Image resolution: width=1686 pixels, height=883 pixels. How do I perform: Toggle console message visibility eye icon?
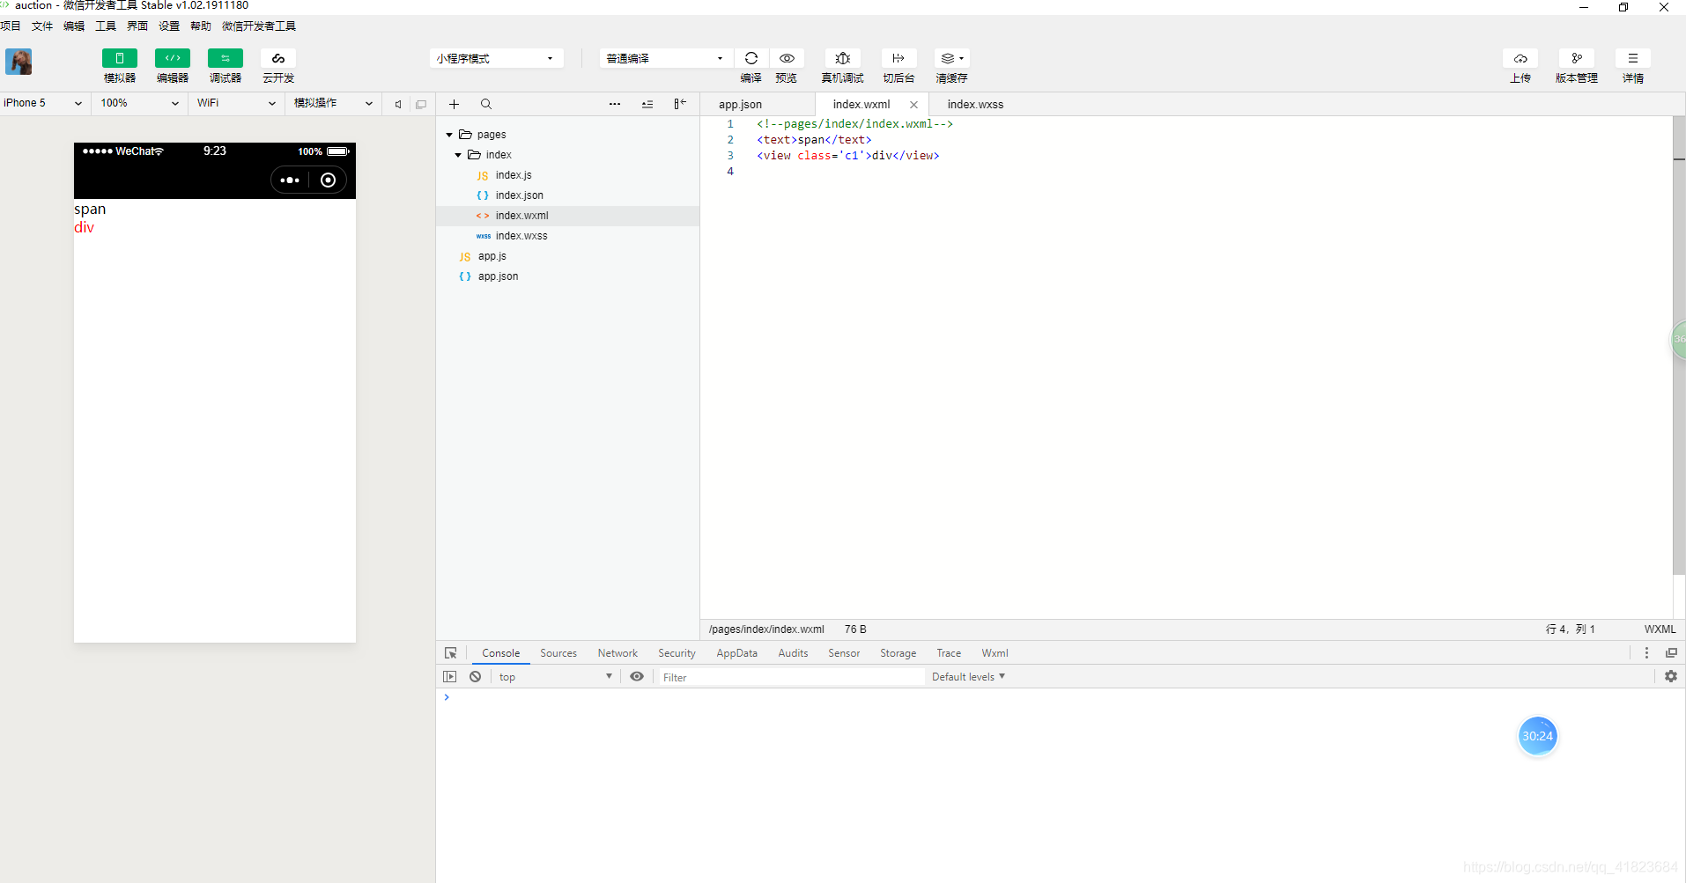pos(637,676)
